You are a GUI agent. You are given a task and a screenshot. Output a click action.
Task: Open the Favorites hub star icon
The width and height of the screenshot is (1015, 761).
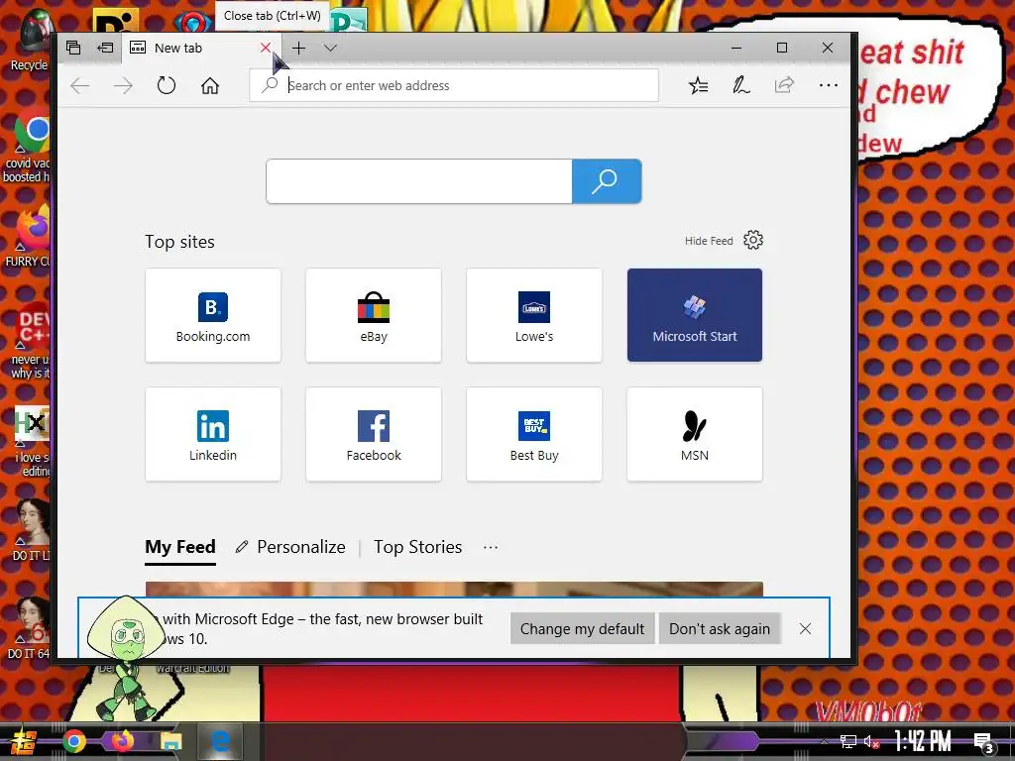click(x=698, y=85)
